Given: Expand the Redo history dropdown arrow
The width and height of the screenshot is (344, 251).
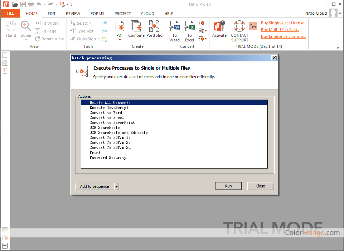Looking at the screenshot, I should tap(57, 4).
